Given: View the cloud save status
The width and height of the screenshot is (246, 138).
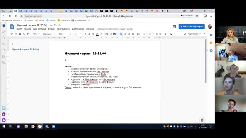Looking at the screenshot, I should [x=59, y=25].
